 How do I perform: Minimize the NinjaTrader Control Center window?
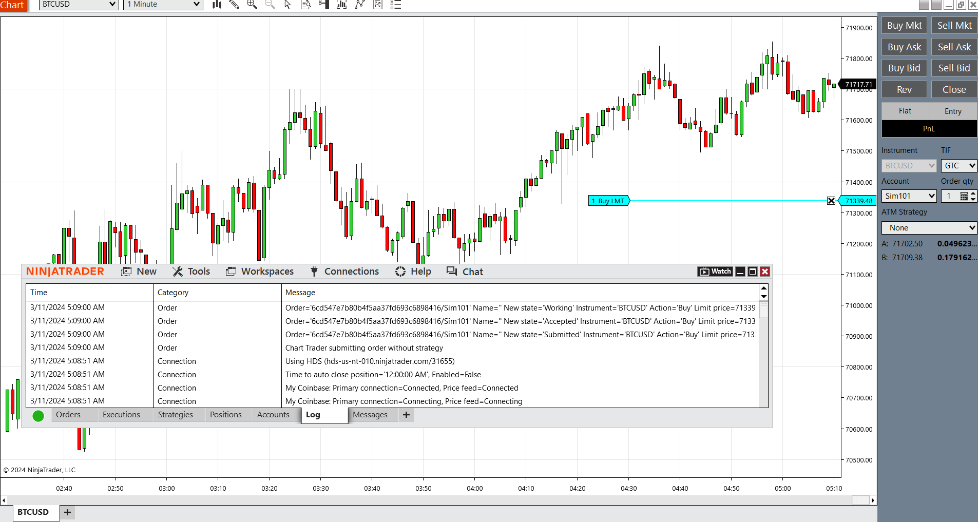tap(740, 272)
